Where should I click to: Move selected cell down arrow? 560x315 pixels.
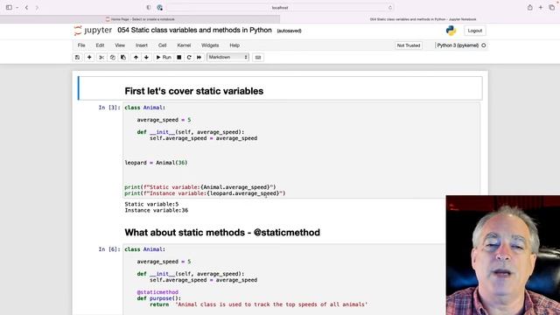(146, 57)
